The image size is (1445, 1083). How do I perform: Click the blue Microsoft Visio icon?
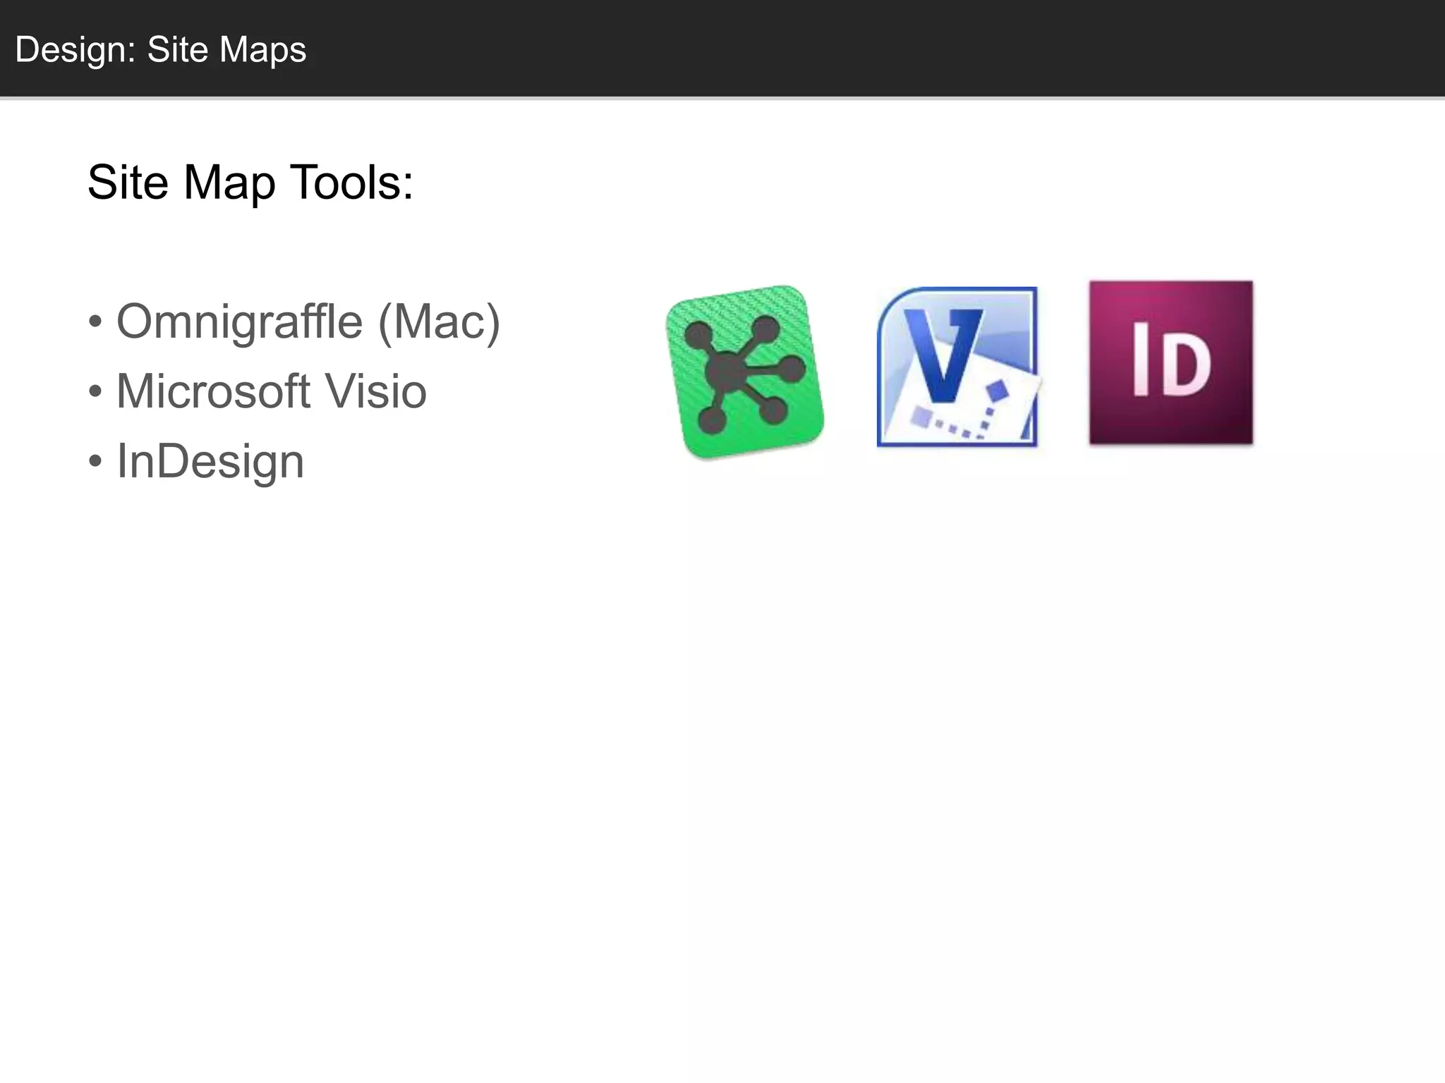click(958, 367)
